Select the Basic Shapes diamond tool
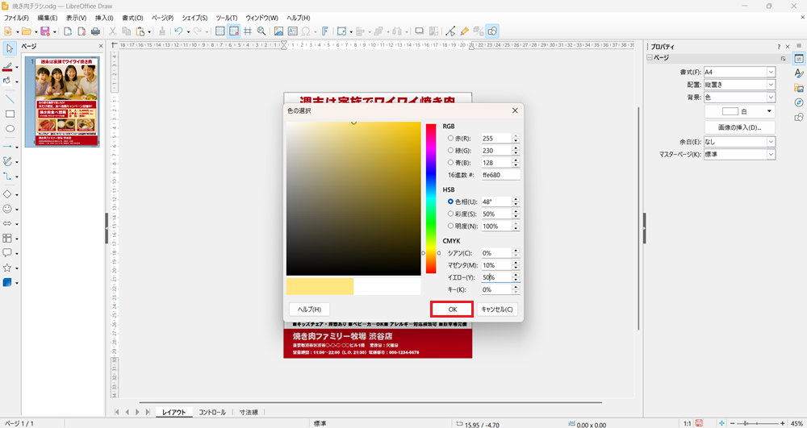Screen dimensions: 807x428 tap(7, 194)
